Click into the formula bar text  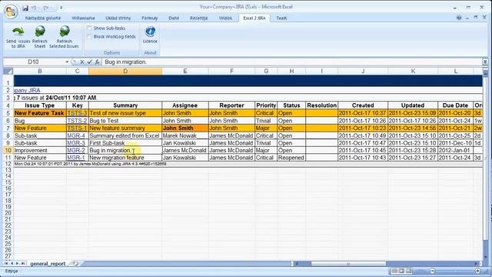(292, 62)
